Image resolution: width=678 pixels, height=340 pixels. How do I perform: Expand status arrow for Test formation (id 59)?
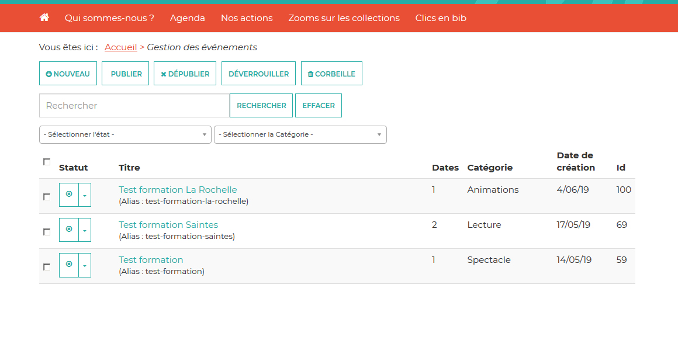(85, 265)
